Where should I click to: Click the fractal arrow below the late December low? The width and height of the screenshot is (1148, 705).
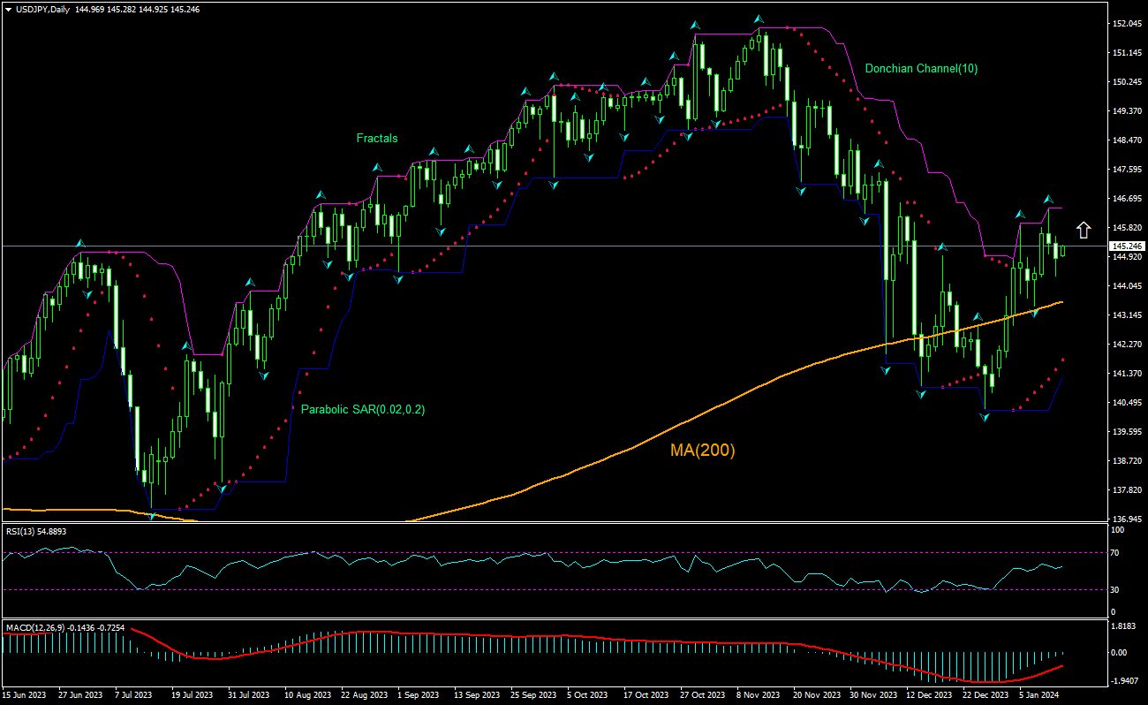(x=985, y=416)
